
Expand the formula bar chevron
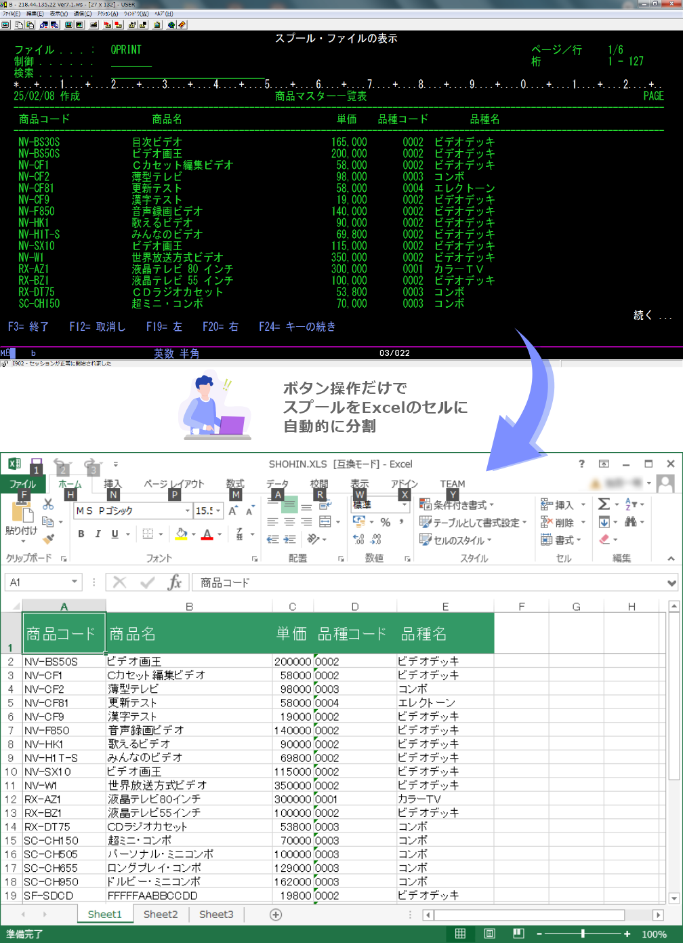coord(671,582)
